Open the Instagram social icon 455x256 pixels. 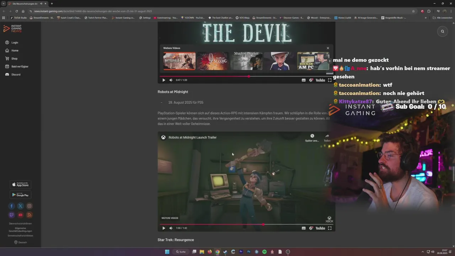tap(29, 206)
